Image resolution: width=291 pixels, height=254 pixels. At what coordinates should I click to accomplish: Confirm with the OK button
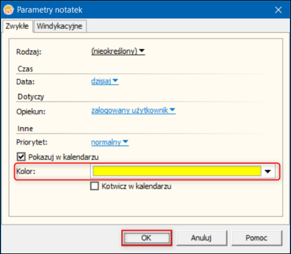click(x=147, y=238)
